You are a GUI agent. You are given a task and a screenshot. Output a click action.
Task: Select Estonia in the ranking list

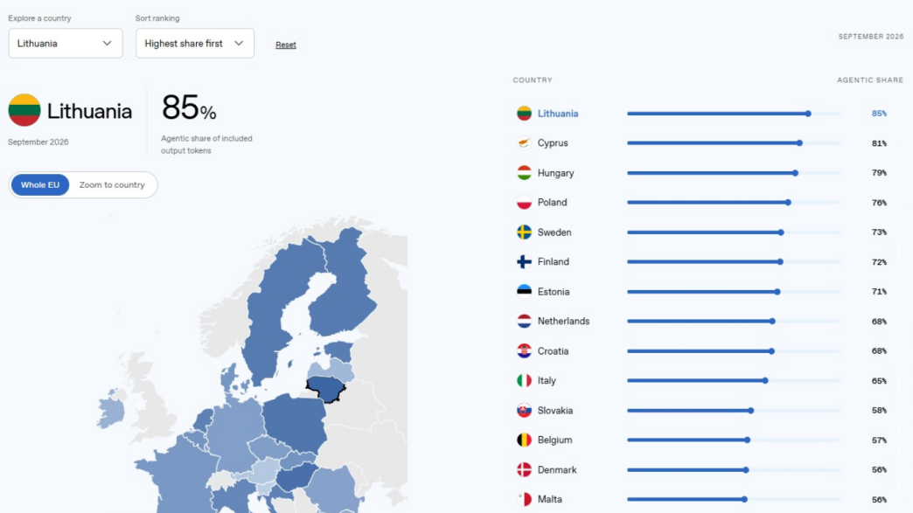[554, 291]
